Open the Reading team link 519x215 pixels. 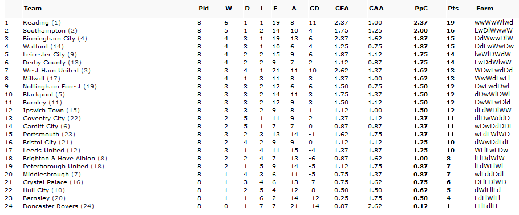[36, 23]
